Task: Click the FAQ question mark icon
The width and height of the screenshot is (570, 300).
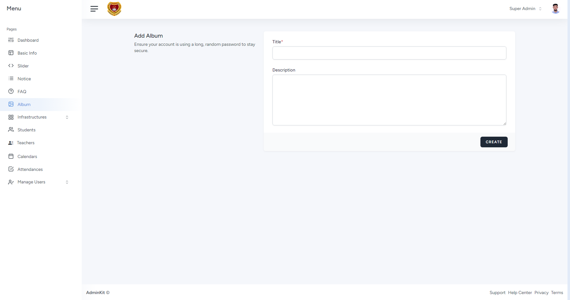Action: [11, 91]
